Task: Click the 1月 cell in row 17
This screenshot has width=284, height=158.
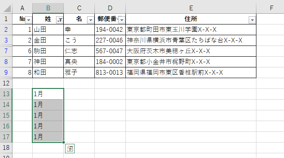Action: pos(48,137)
